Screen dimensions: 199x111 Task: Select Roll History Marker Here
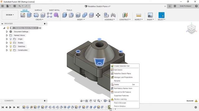tap(125, 88)
